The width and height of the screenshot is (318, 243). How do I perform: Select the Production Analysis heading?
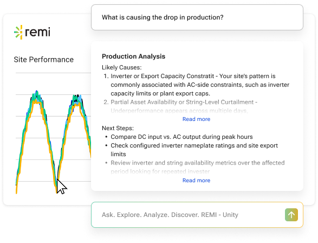133,56
